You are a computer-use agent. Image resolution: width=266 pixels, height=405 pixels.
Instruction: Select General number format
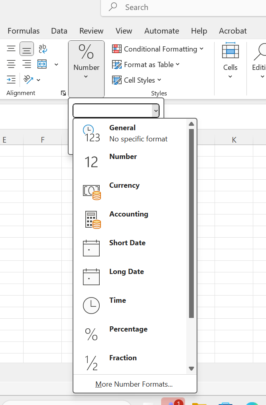click(130, 133)
